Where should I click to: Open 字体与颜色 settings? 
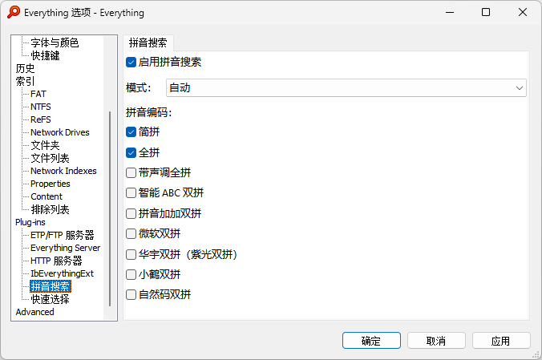[x=55, y=42]
